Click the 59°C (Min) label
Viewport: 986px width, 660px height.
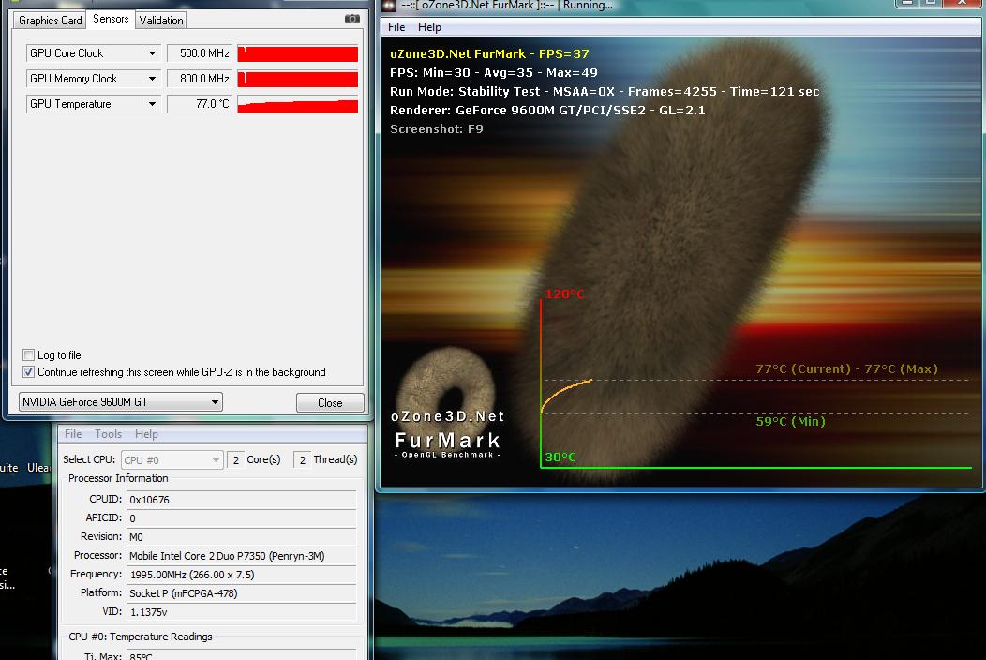pos(790,422)
